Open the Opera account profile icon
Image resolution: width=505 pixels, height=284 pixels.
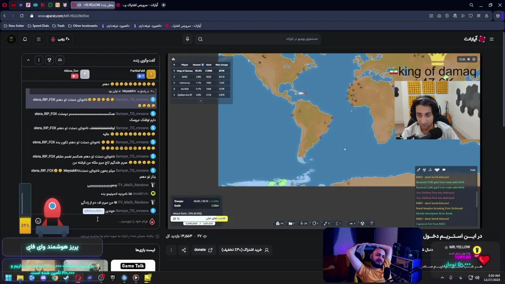coord(486,16)
